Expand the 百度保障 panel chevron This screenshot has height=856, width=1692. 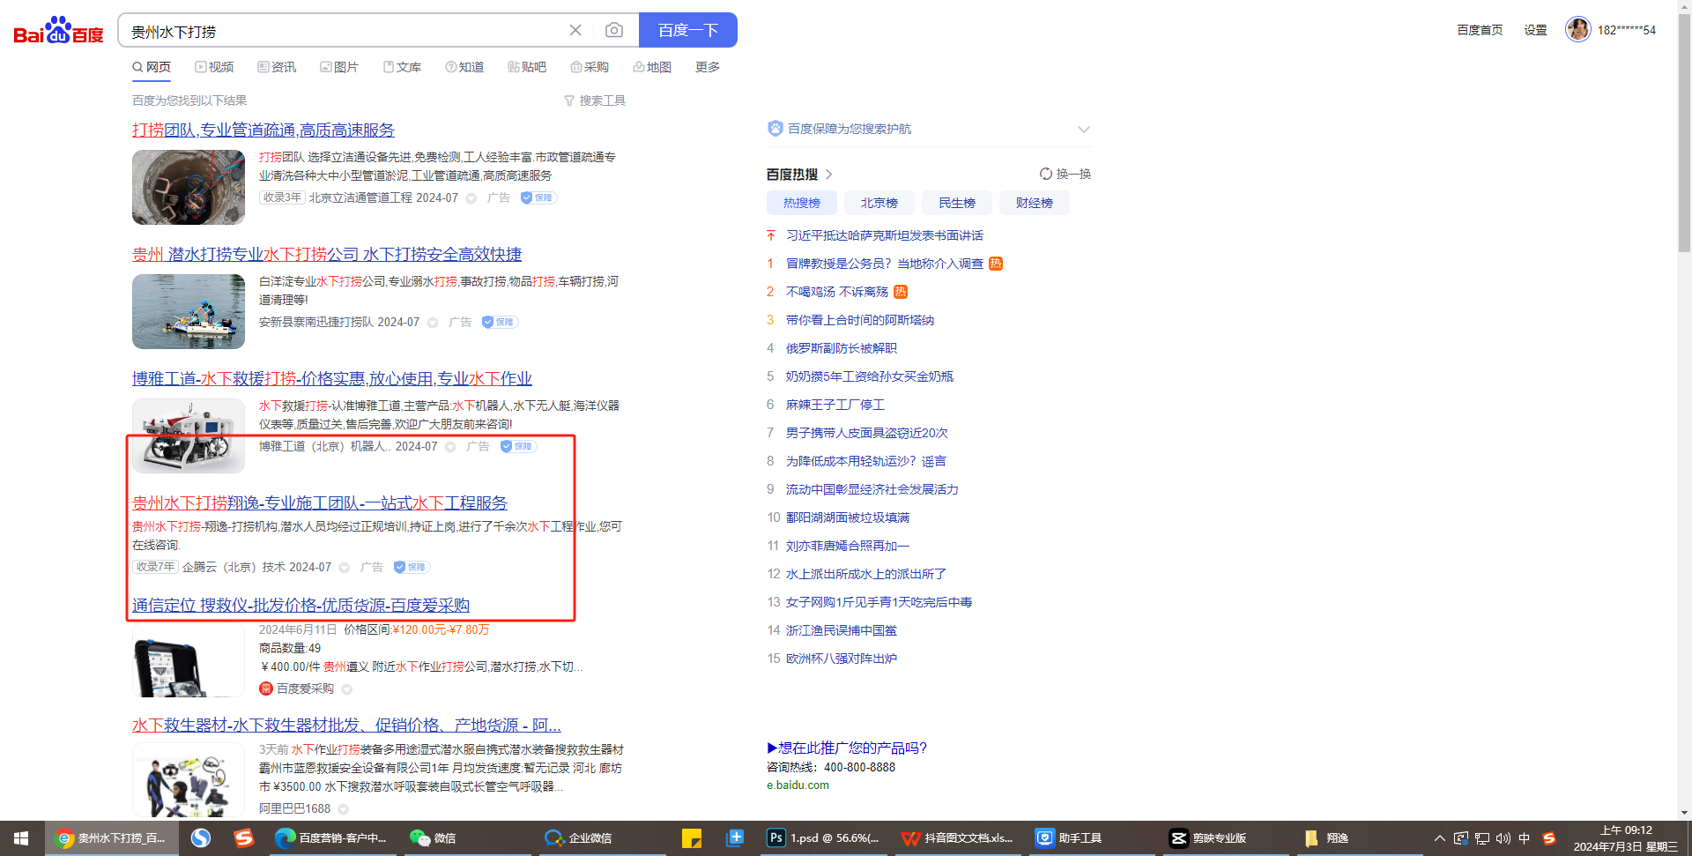[1083, 130]
